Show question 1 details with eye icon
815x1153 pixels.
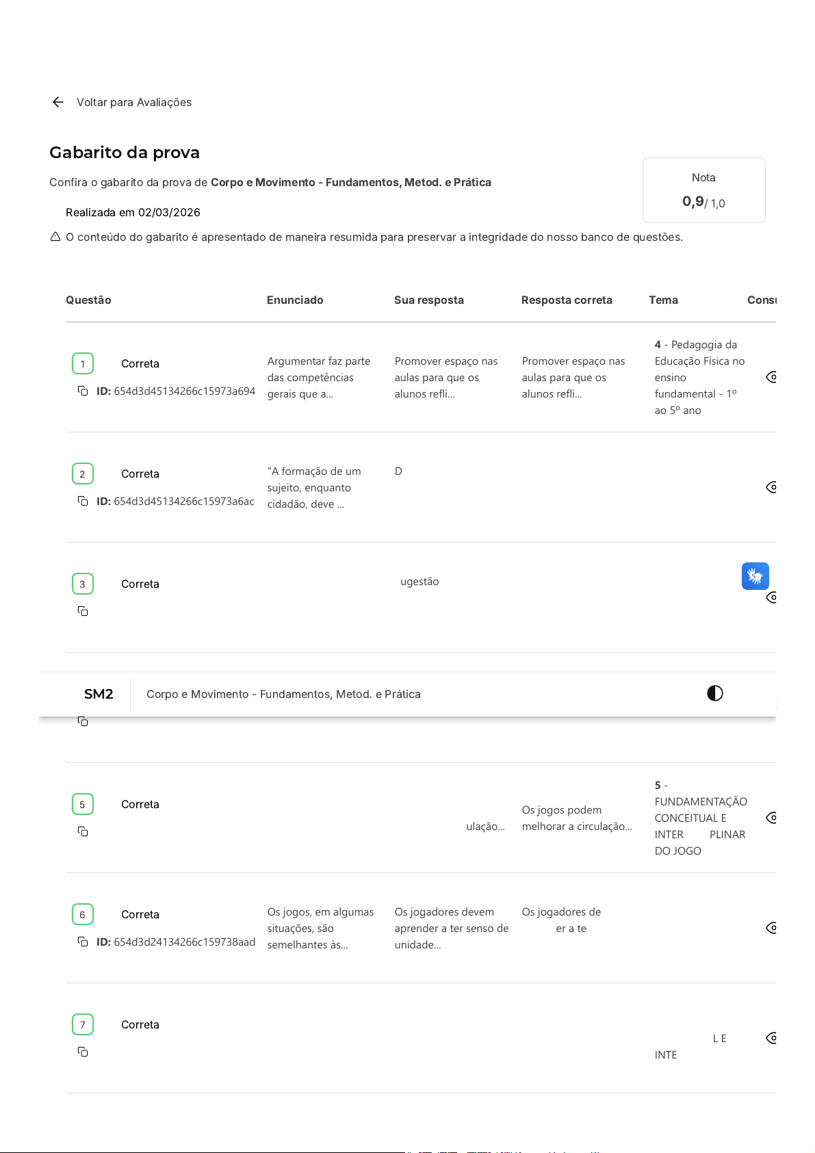pos(771,377)
